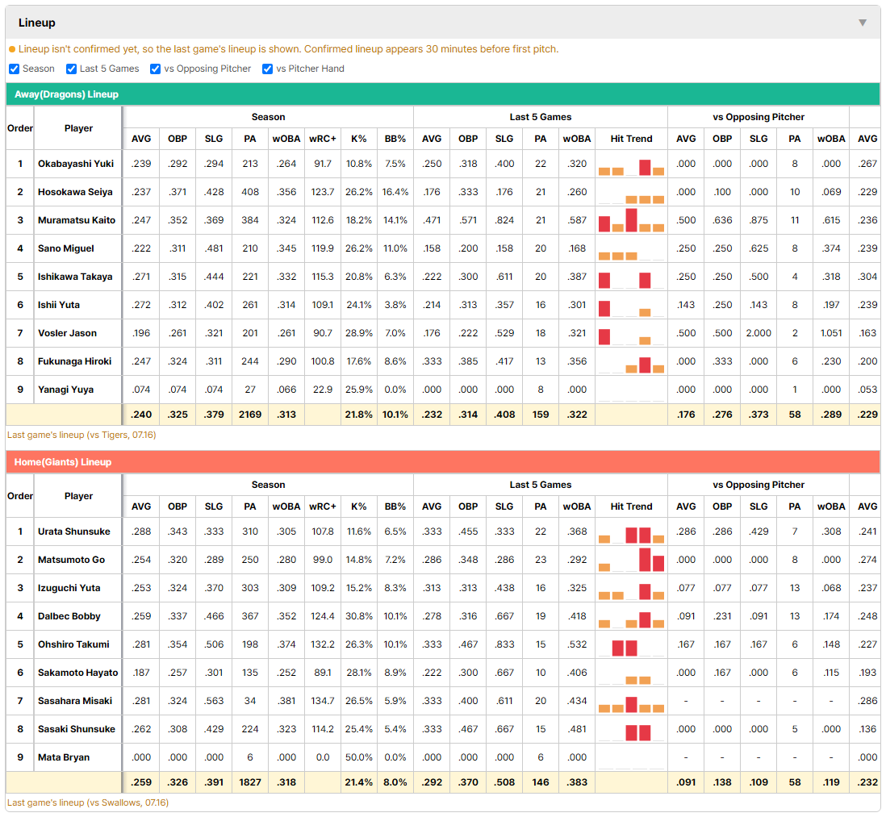
Task: Open player Sakamoto Hayato
Action: pyautogui.click(x=78, y=673)
